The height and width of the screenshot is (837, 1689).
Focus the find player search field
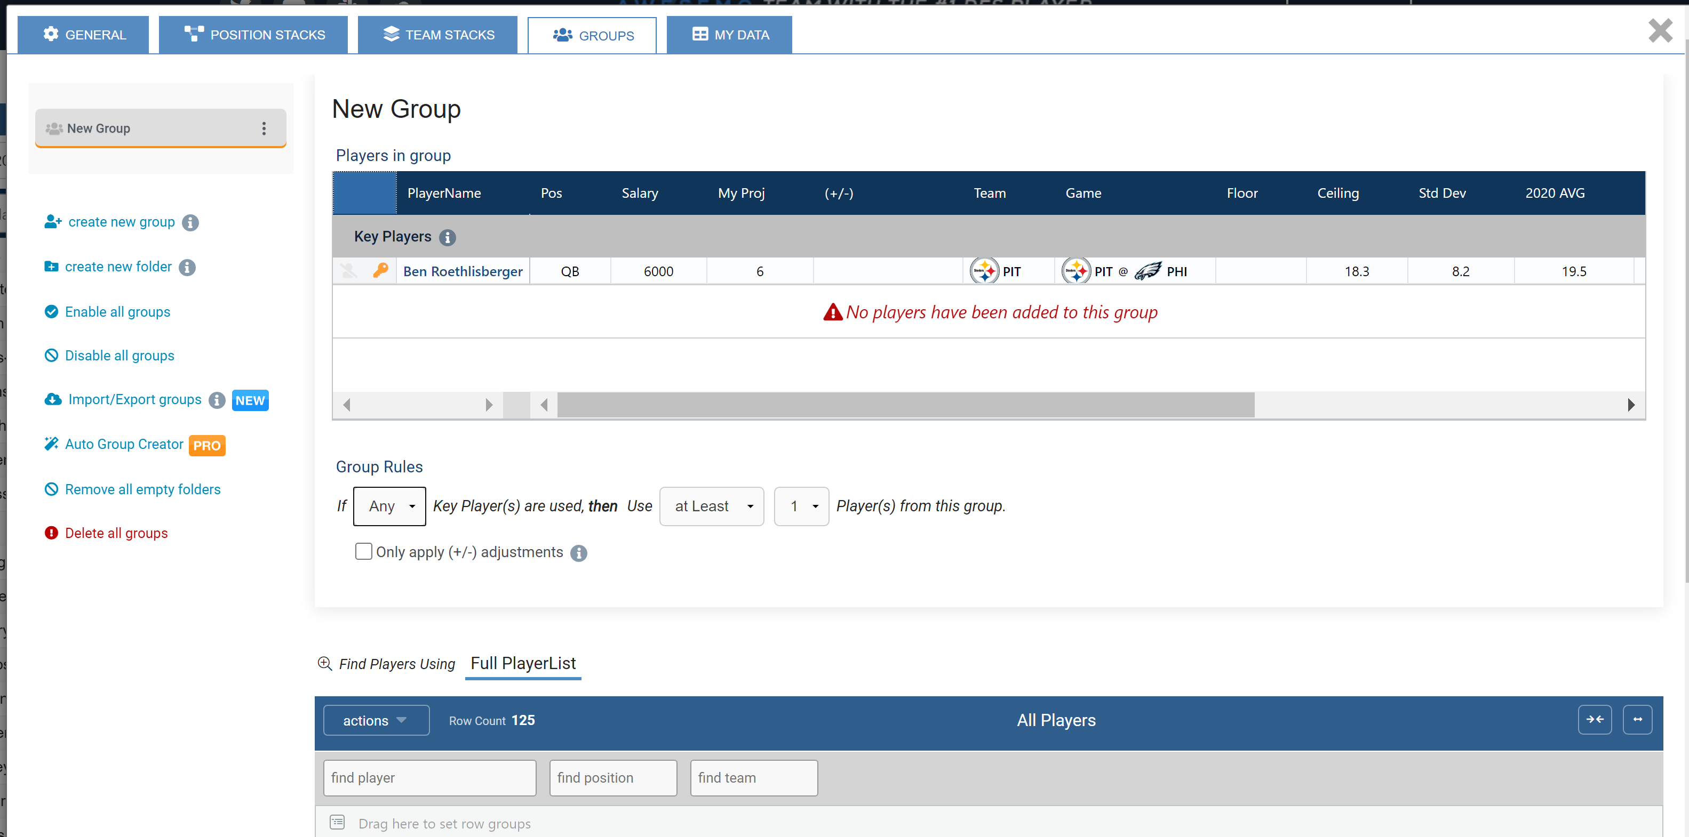tap(429, 778)
